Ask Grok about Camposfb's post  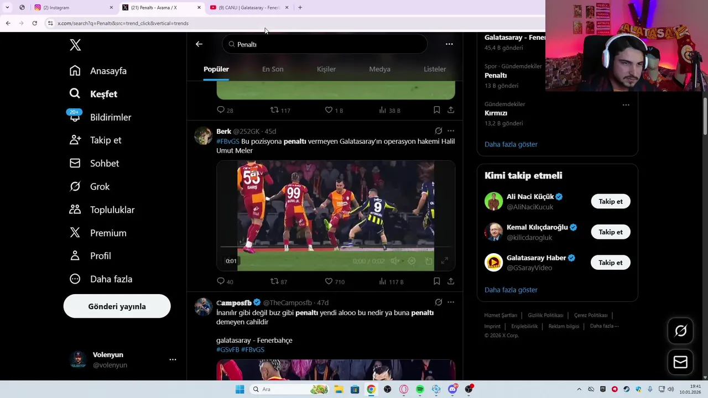pyautogui.click(x=438, y=302)
